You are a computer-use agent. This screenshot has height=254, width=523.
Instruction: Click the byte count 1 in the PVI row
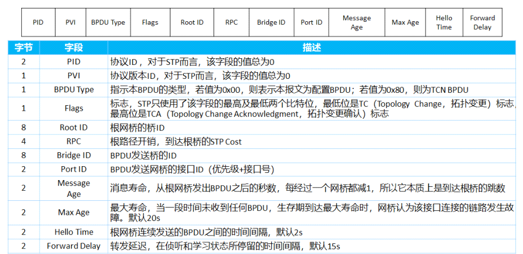pyautogui.click(x=24, y=76)
